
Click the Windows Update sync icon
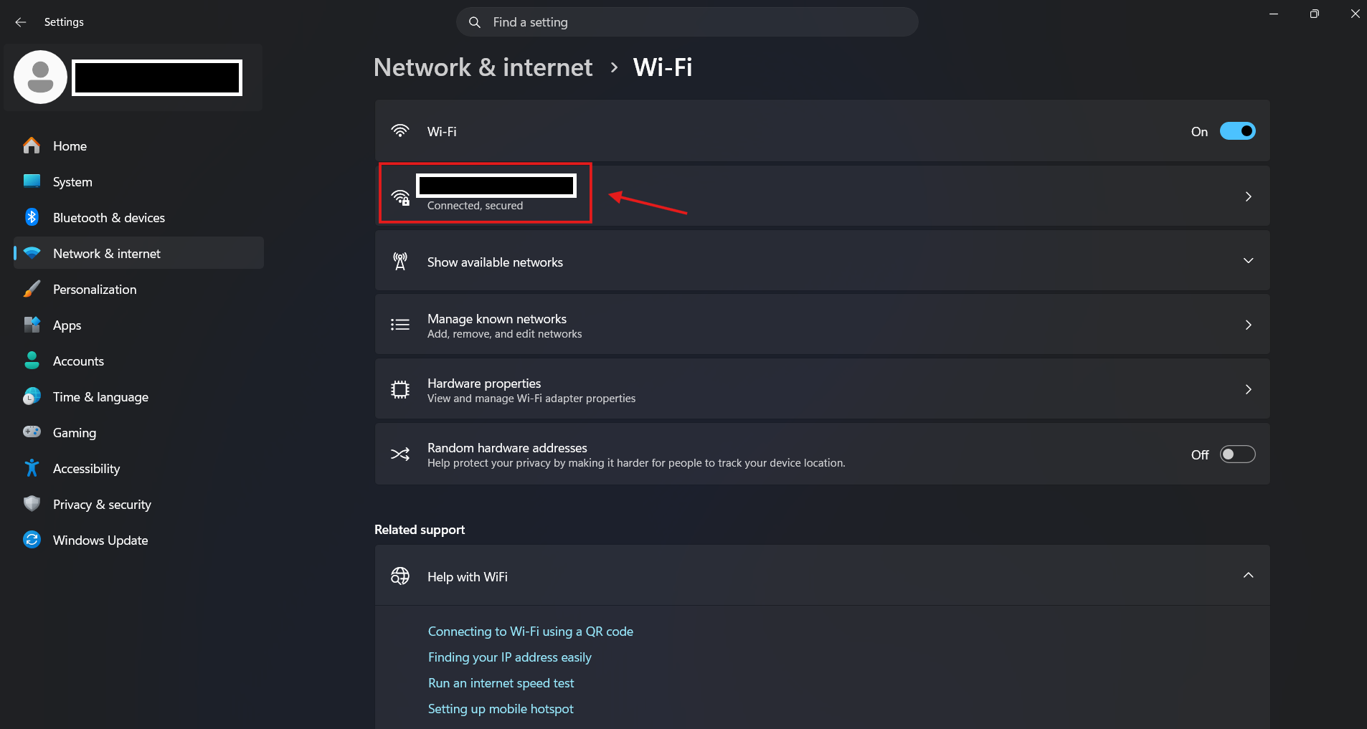click(32, 540)
